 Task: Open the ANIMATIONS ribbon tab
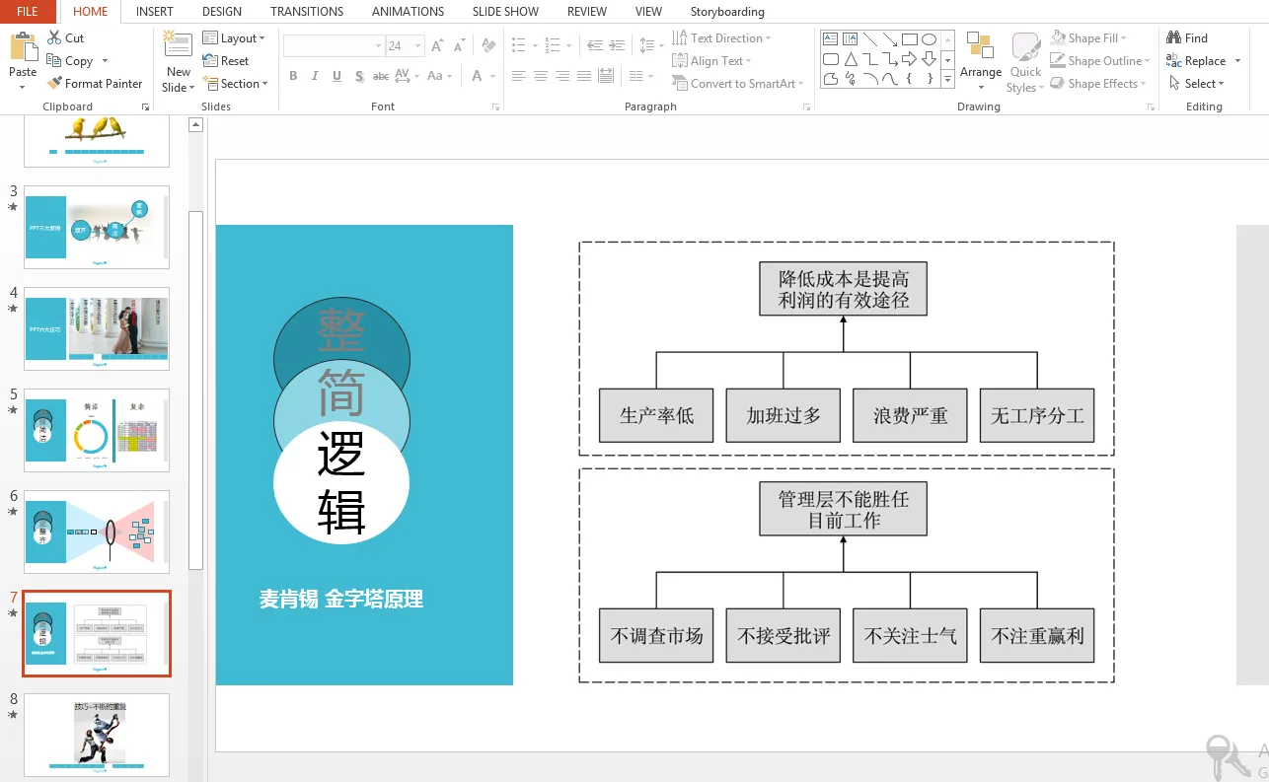pos(408,12)
